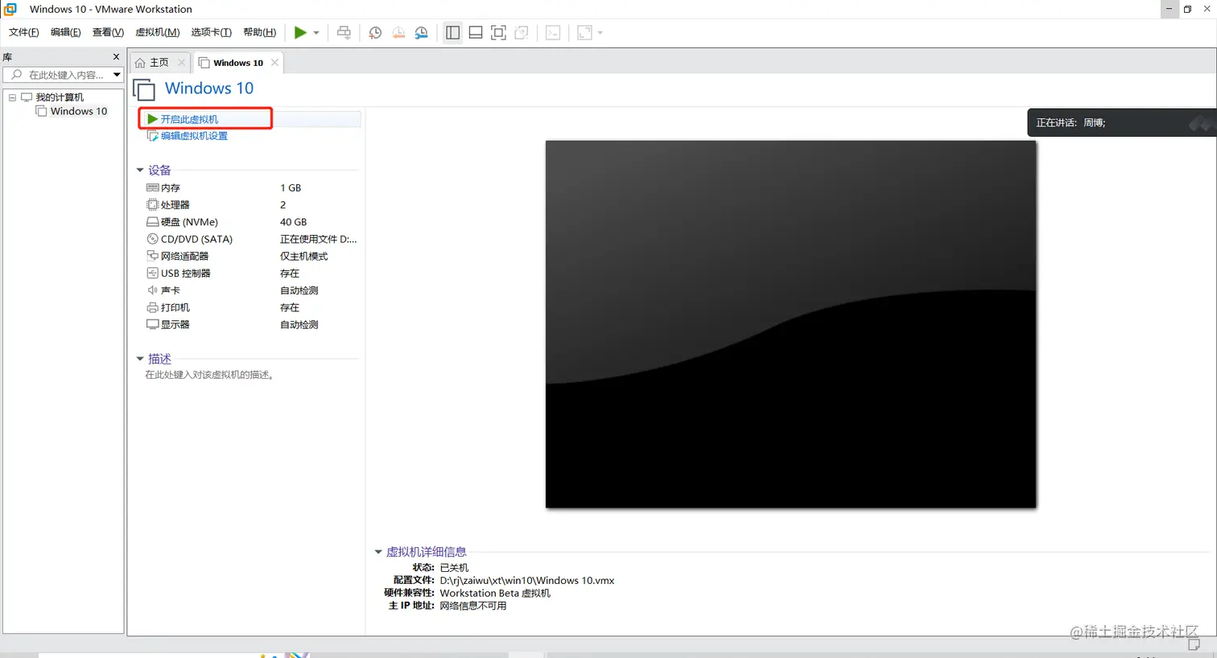Collapse the 设备 section
Screen dimensions: 1217x658
tap(140, 171)
